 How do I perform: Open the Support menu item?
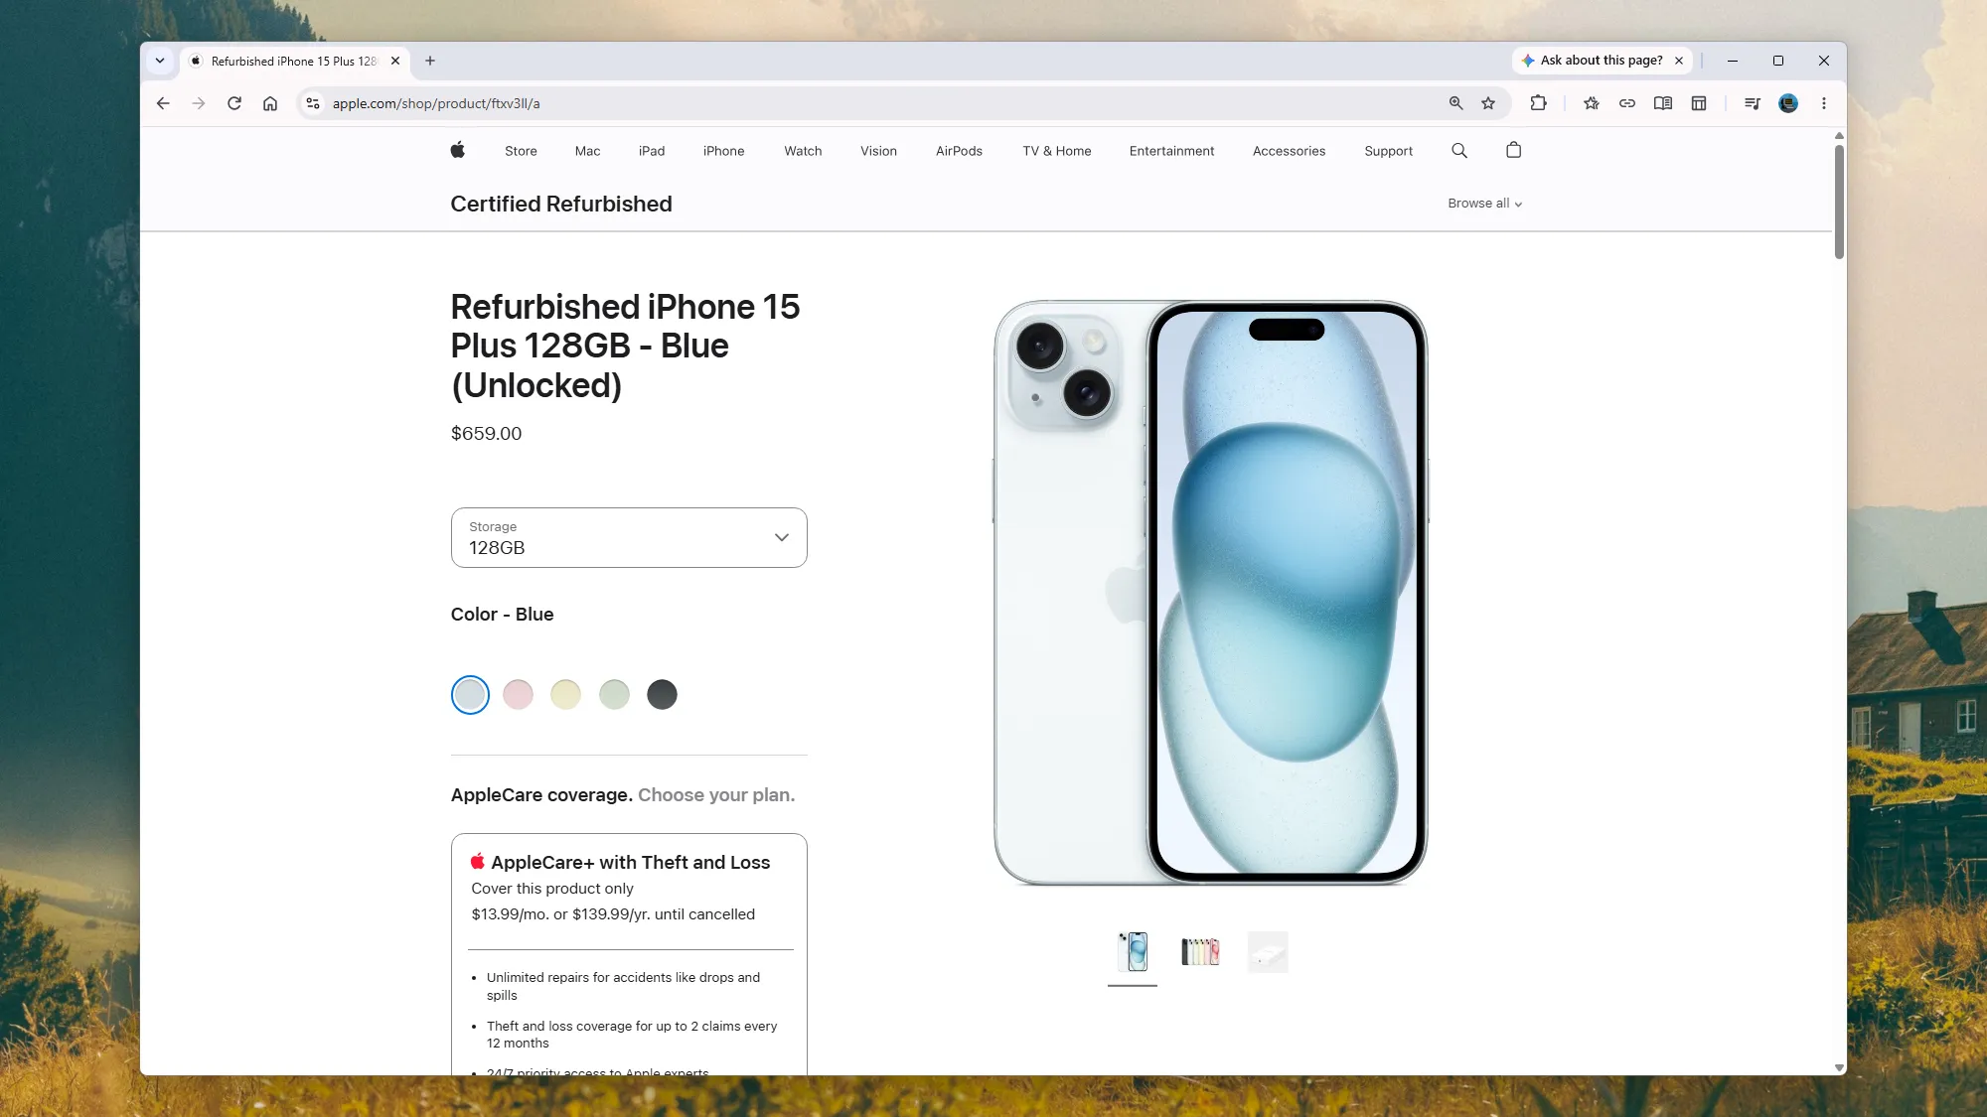1388,151
